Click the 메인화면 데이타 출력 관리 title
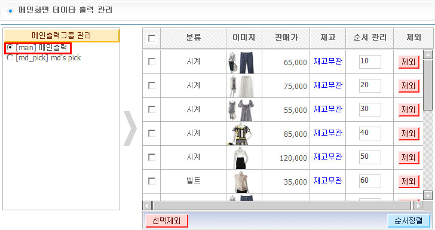The image size is (435, 230). pos(66,10)
